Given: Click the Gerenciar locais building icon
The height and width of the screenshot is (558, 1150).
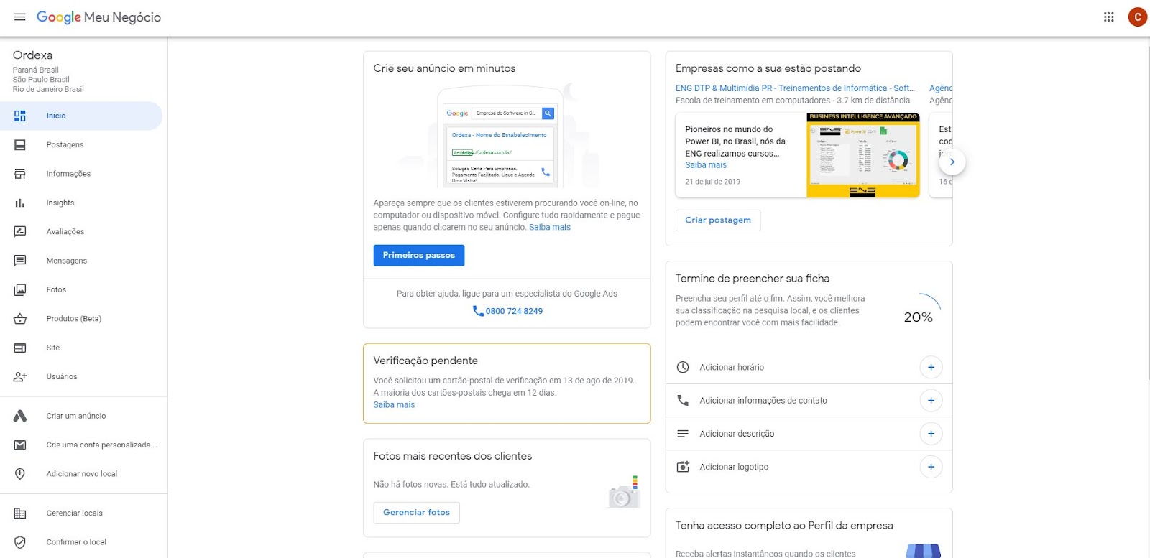Looking at the screenshot, I should 20,513.
